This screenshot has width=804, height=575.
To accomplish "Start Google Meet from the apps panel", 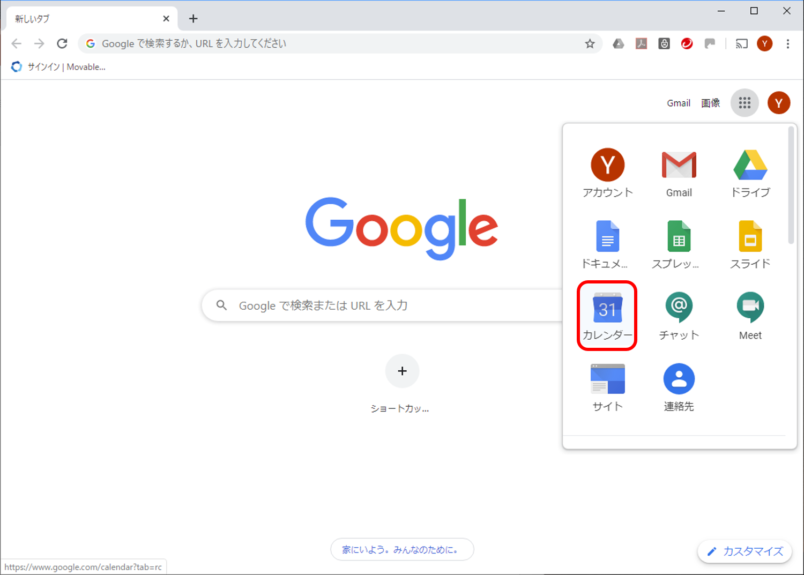I will coord(750,316).
